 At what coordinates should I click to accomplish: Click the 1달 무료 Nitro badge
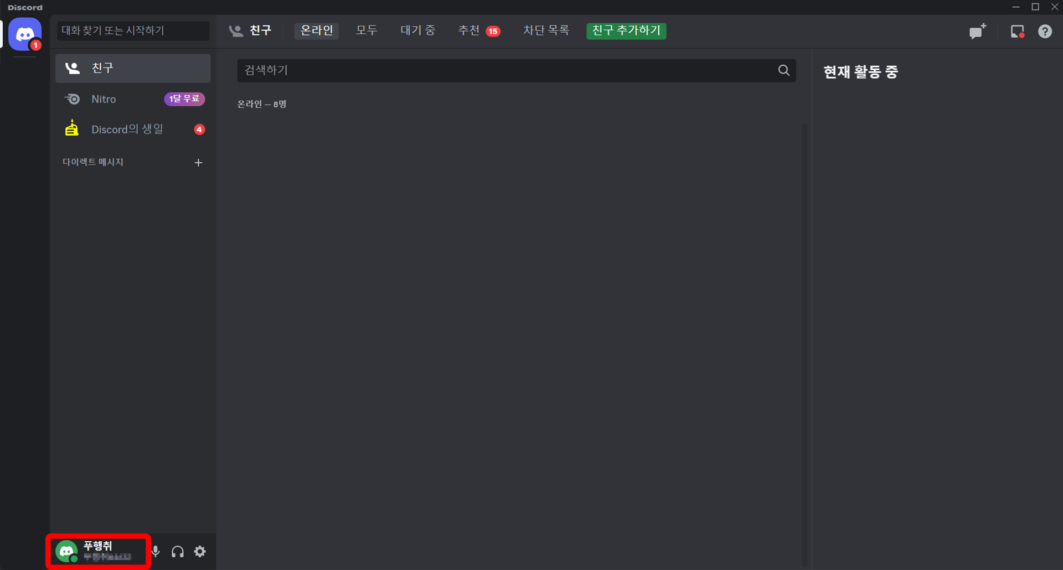click(184, 99)
